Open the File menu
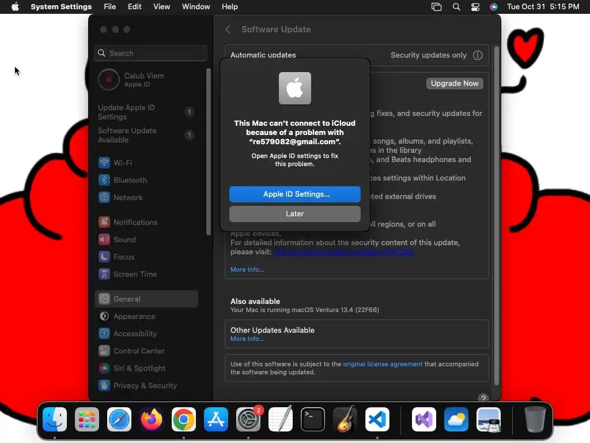 (110, 7)
